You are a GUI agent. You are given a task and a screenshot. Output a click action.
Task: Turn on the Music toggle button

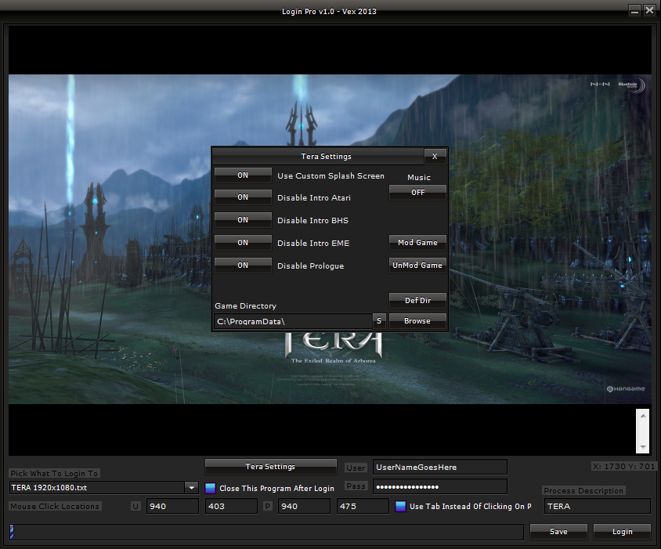[417, 193]
